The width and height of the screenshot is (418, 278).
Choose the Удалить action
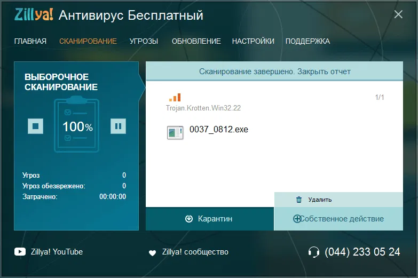[x=338, y=200]
